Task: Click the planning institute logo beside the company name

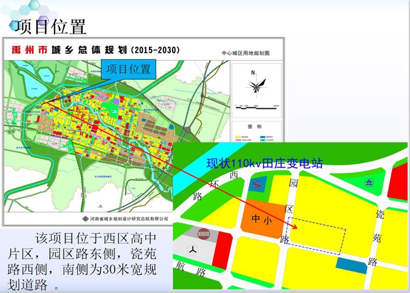Action: tap(85, 219)
